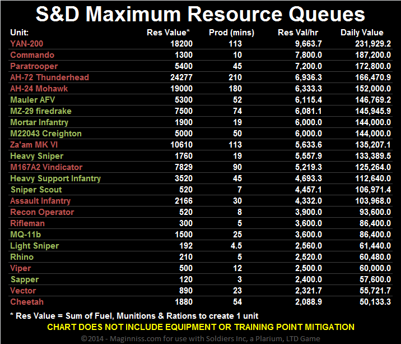Click the 'Assault Infantry' unit name
This screenshot has height=344, width=401.
pyautogui.click(x=40, y=201)
